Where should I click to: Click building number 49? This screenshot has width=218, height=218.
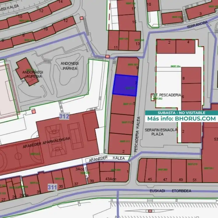(x=181, y=180)
